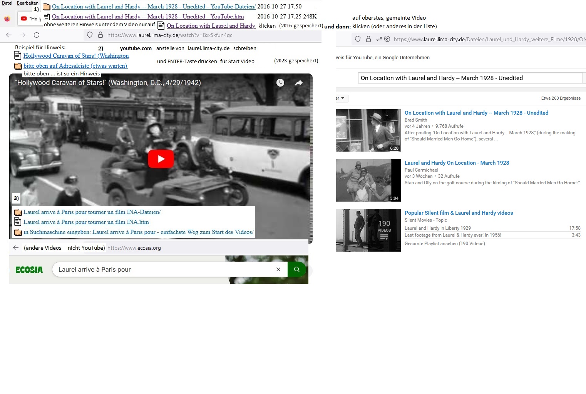Screen dimensions: 586x394
Task: Open the filter dropdown above results
Action: [342, 98]
